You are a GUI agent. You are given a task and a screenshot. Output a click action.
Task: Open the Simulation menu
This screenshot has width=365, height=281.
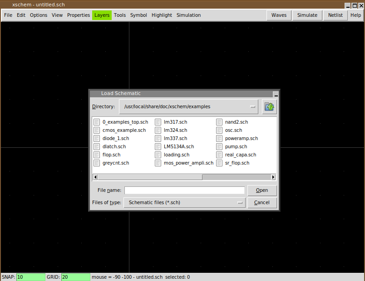click(x=188, y=15)
